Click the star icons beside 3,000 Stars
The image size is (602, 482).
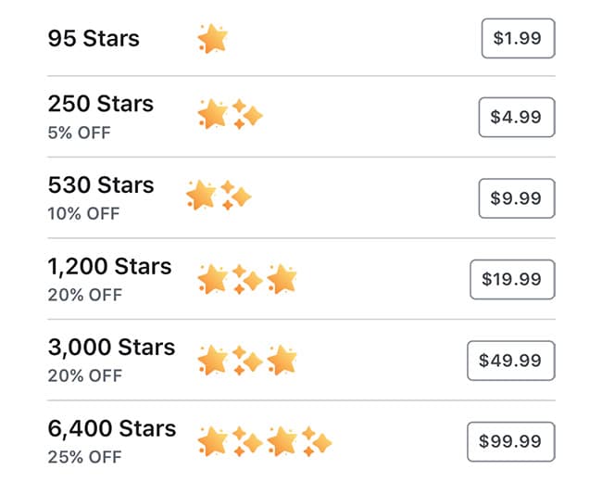coord(246,360)
